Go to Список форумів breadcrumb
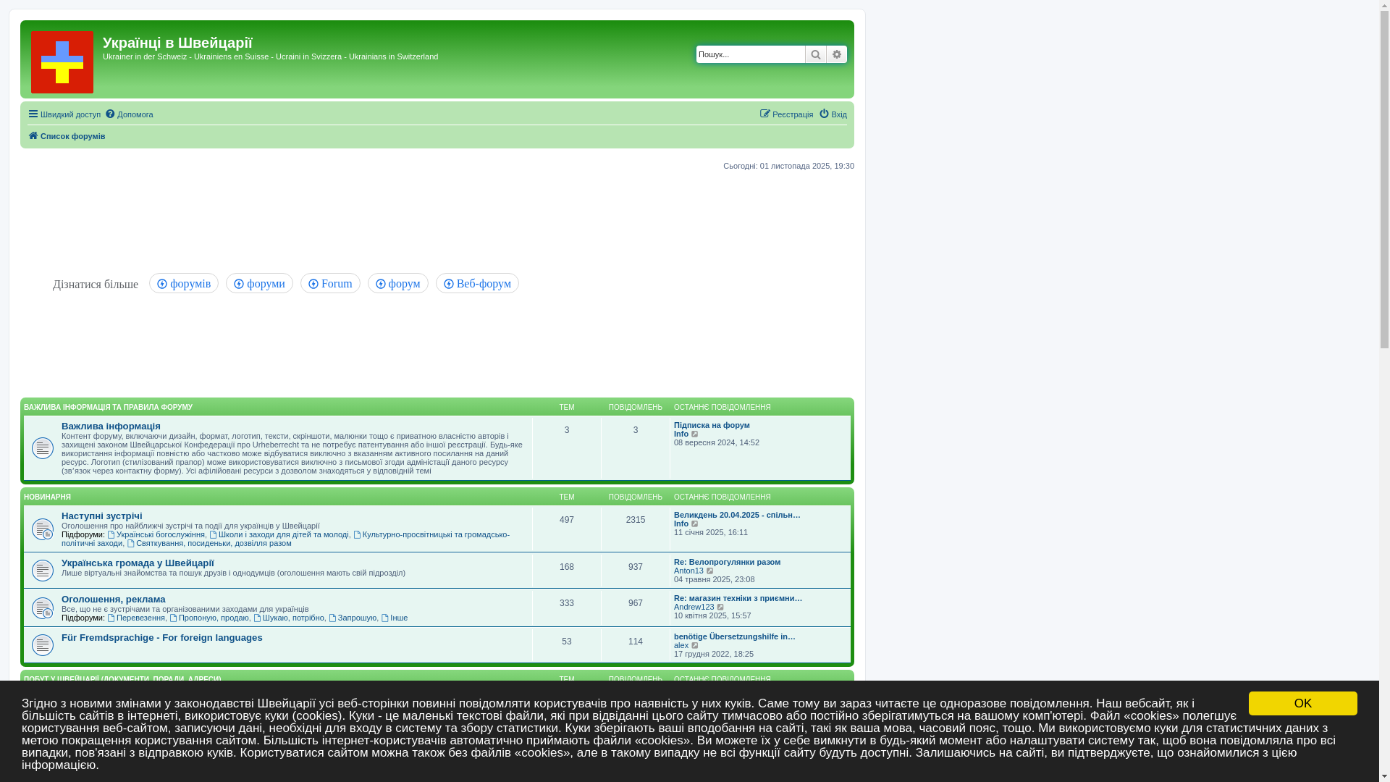Viewport: 1390px width, 782px height. pyautogui.click(x=67, y=136)
